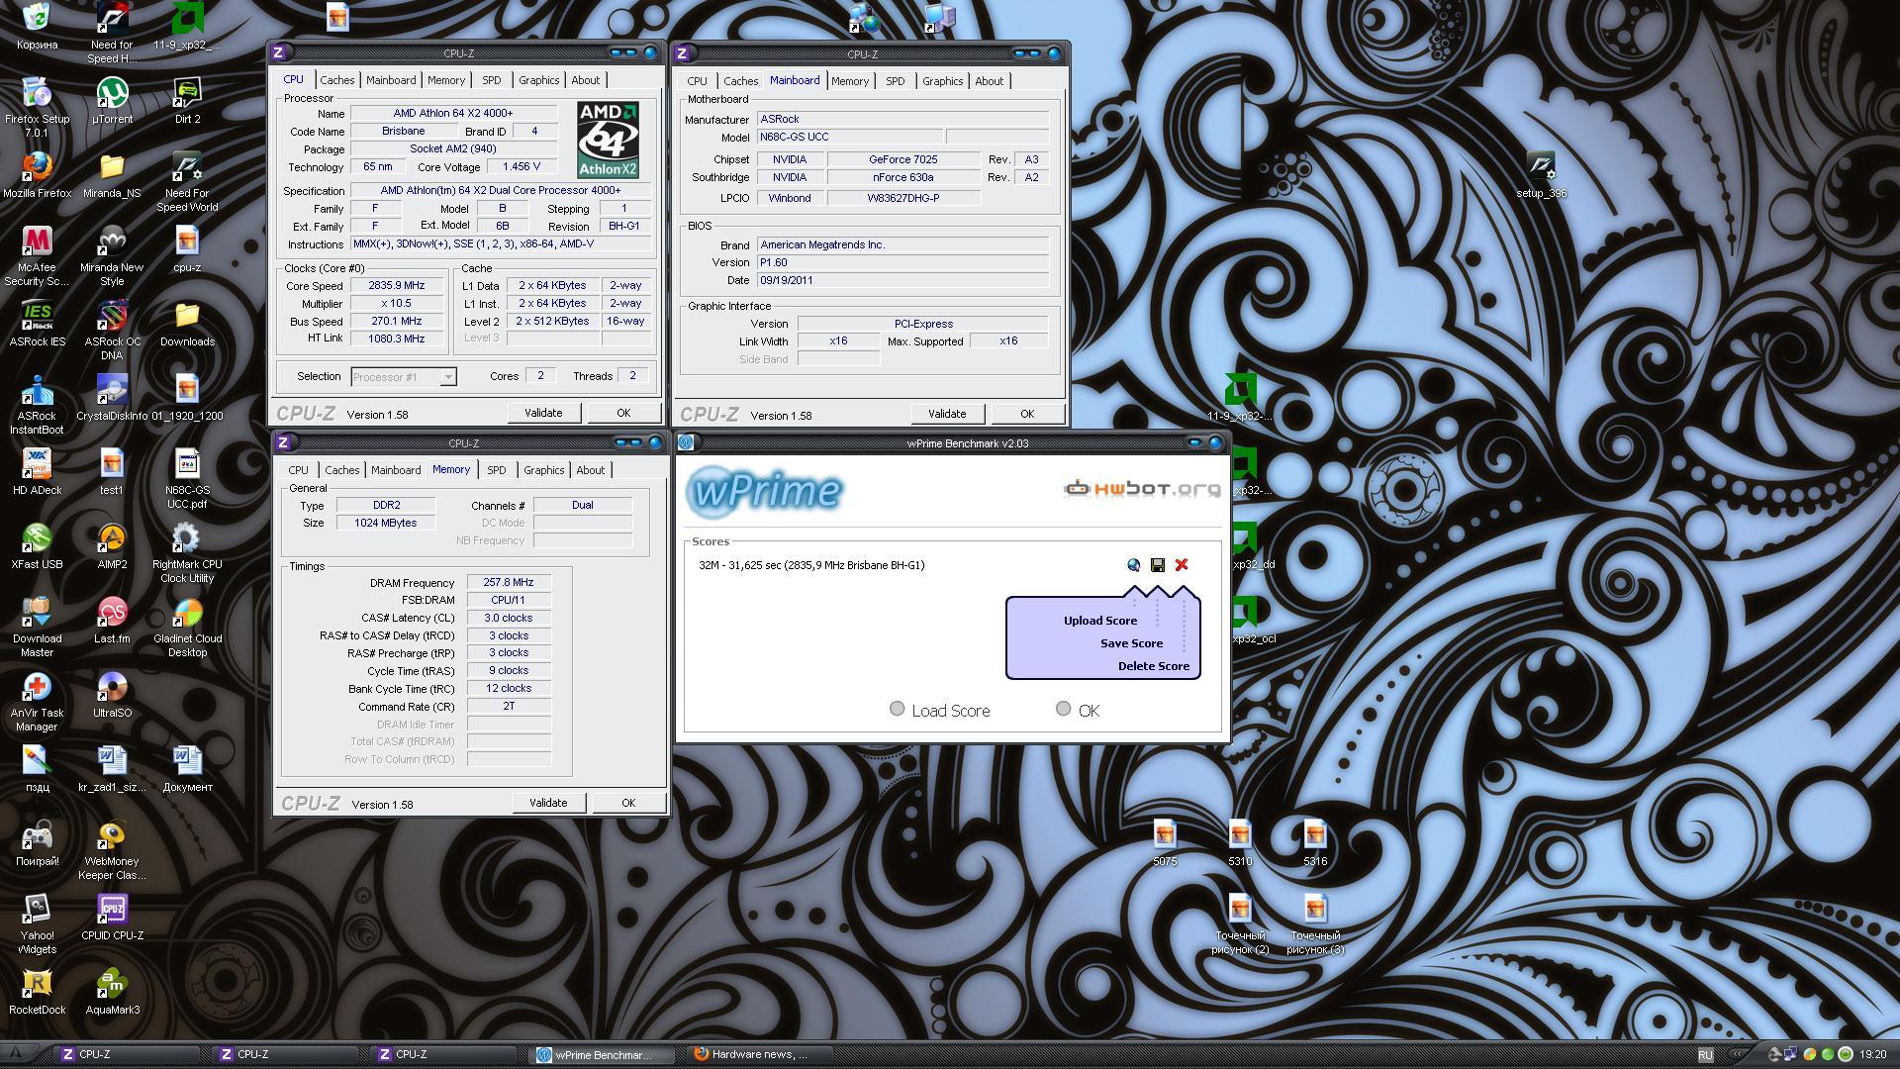Open the Документ Word file icon
The height and width of the screenshot is (1069, 1900).
(x=187, y=769)
